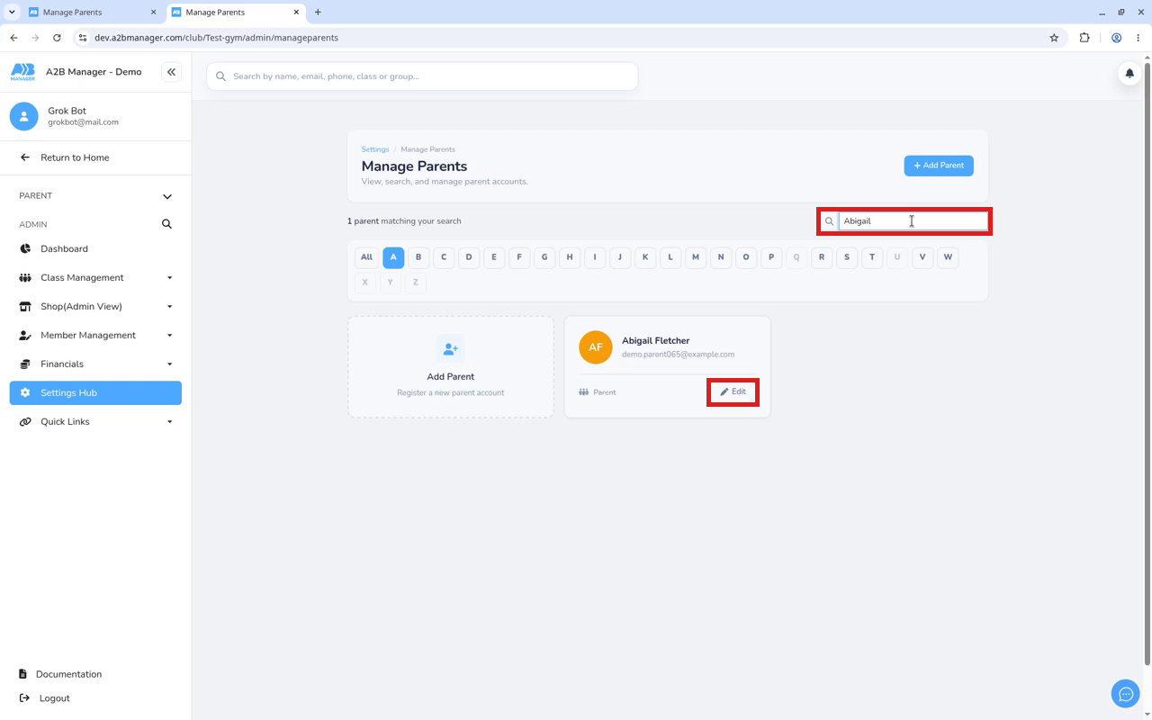Expand the PARENT section chevron
The image size is (1152, 720).
pyautogui.click(x=166, y=196)
